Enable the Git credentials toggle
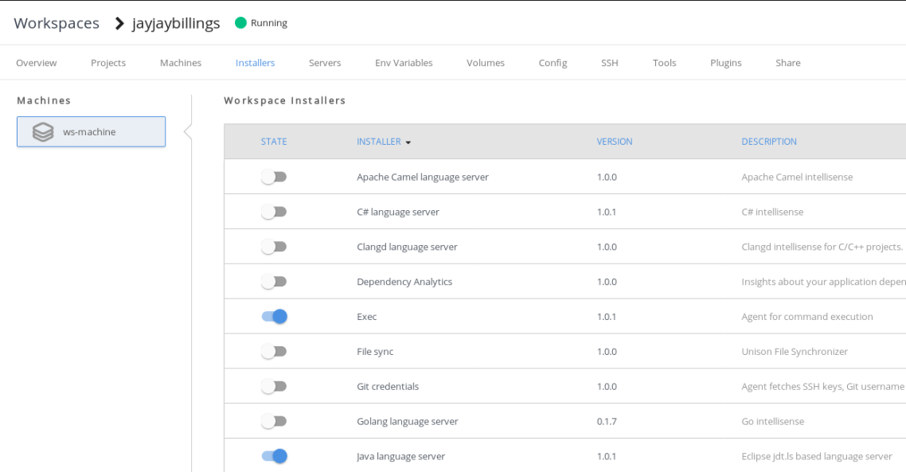 click(x=274, y=386)
